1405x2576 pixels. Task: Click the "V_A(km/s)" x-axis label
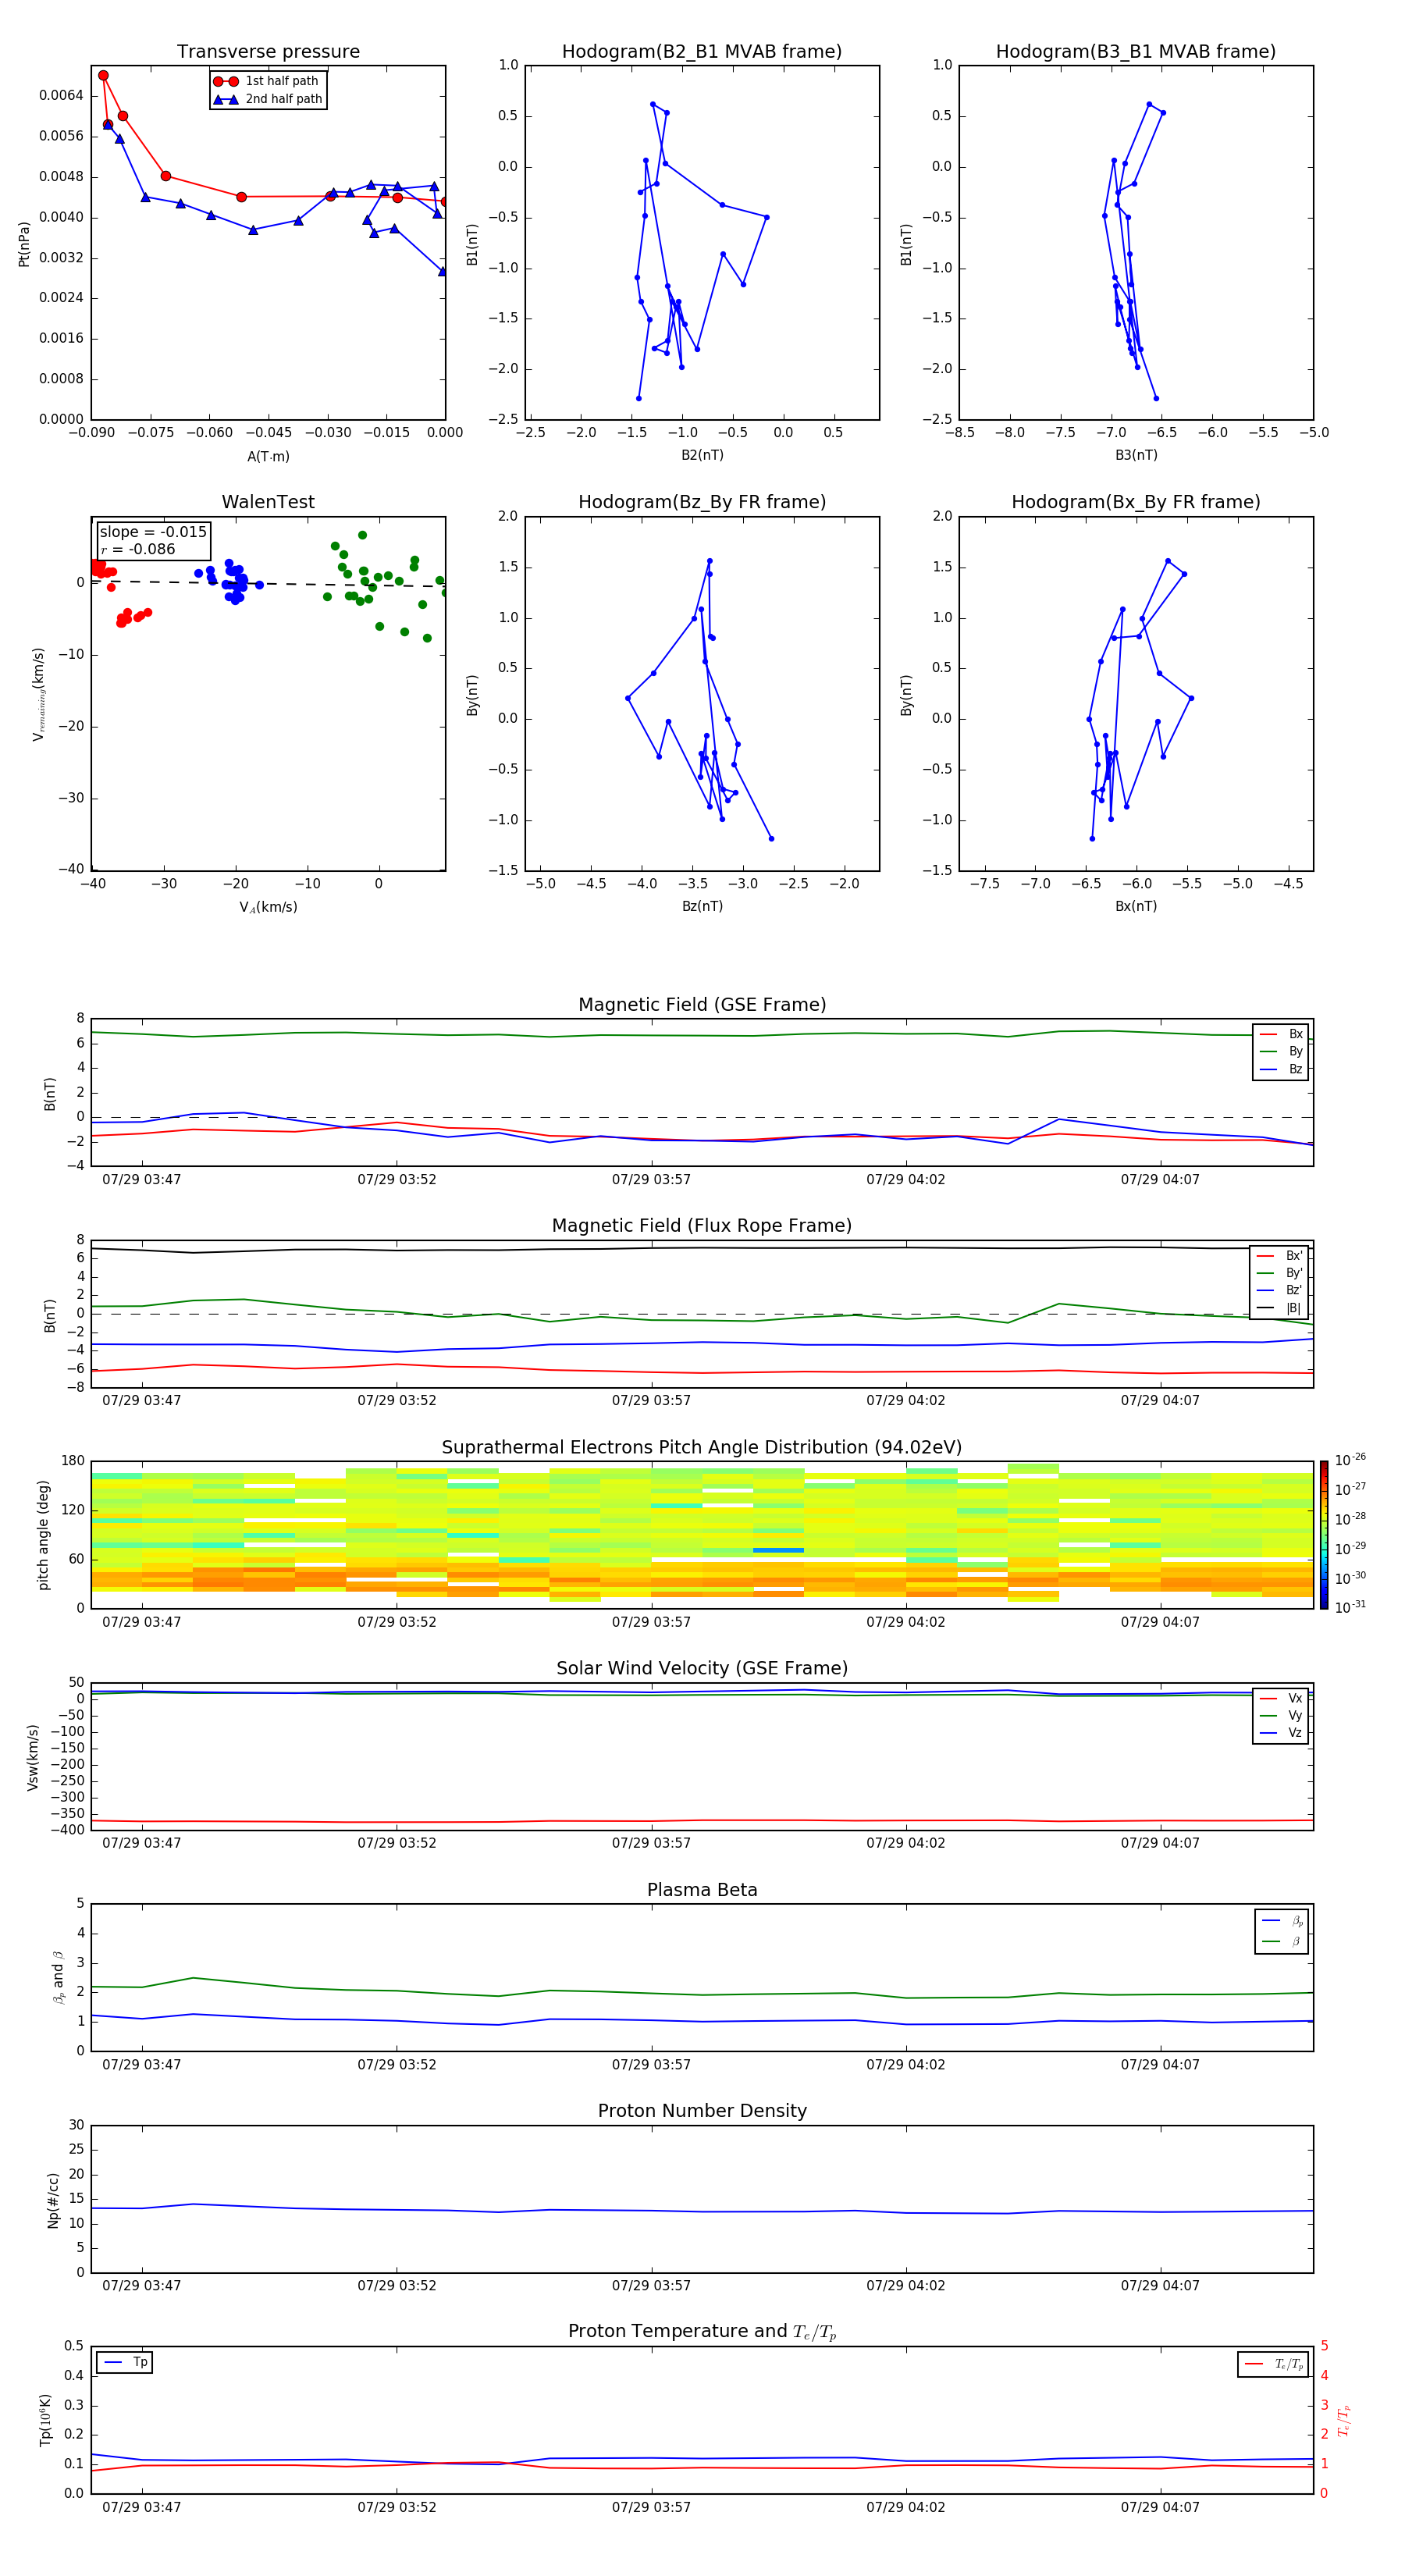coord(268,907)
